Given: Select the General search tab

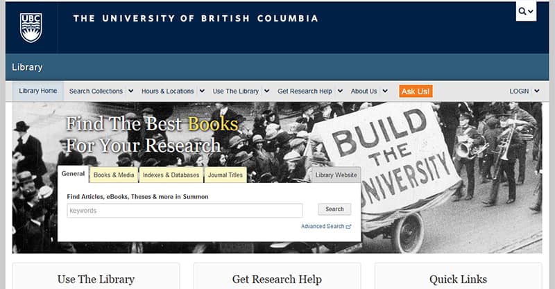Looking at the screenshot, I should tap(73, 174).
